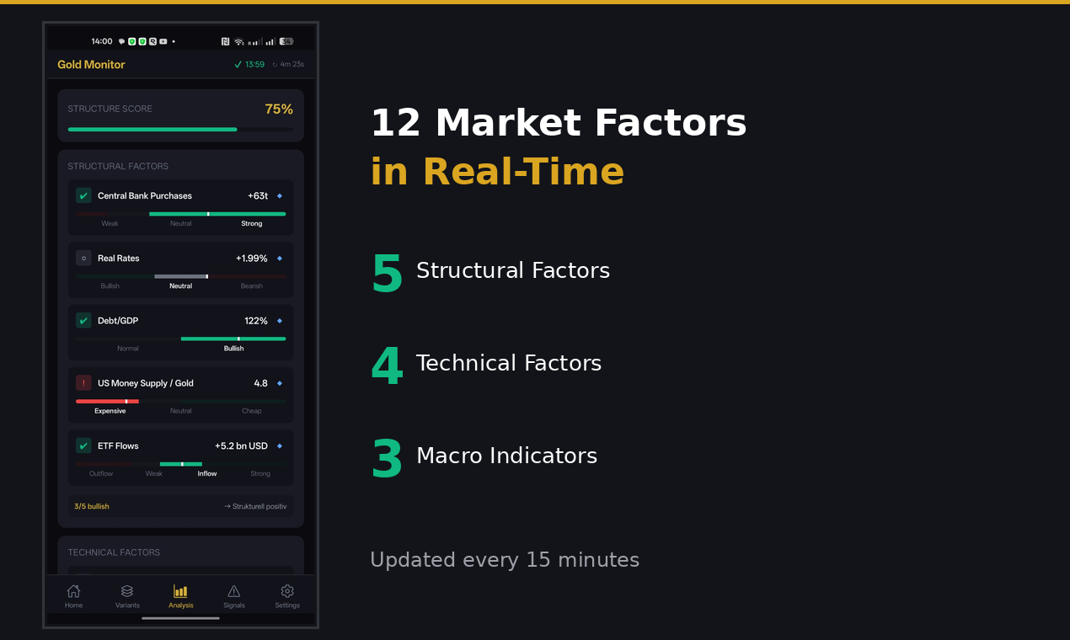This screenshot has width=1070, height=640.
Task: Tap the Analysis bar chart icon
Action: [180, 592]
